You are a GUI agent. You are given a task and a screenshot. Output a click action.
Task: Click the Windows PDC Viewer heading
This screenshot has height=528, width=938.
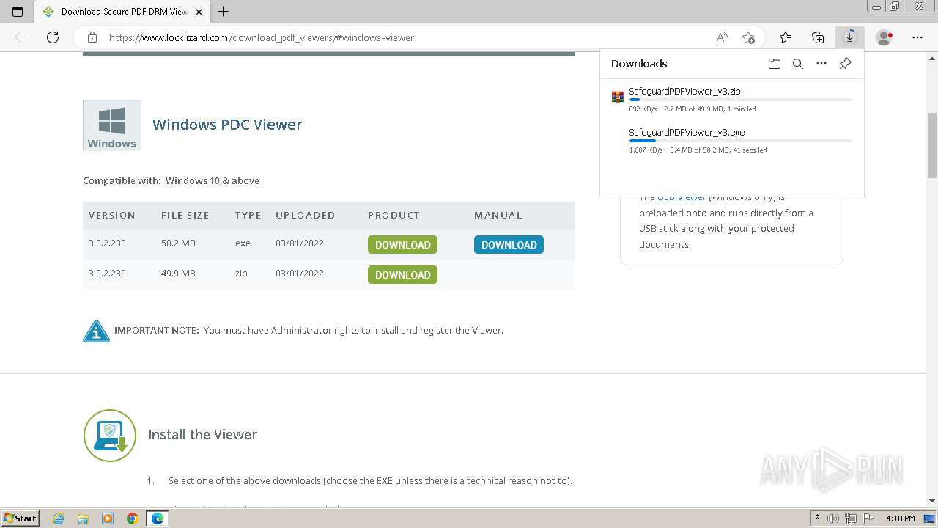(227, 125)
